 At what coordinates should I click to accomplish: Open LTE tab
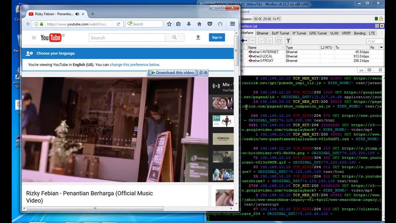(372, 33)
